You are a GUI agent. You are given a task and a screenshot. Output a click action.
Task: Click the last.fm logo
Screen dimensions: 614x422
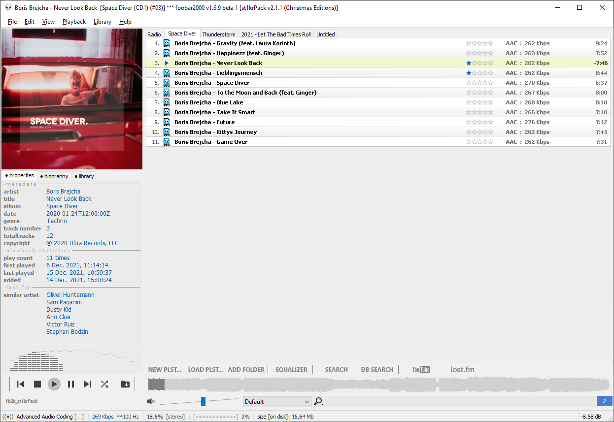tap(462, 370)
